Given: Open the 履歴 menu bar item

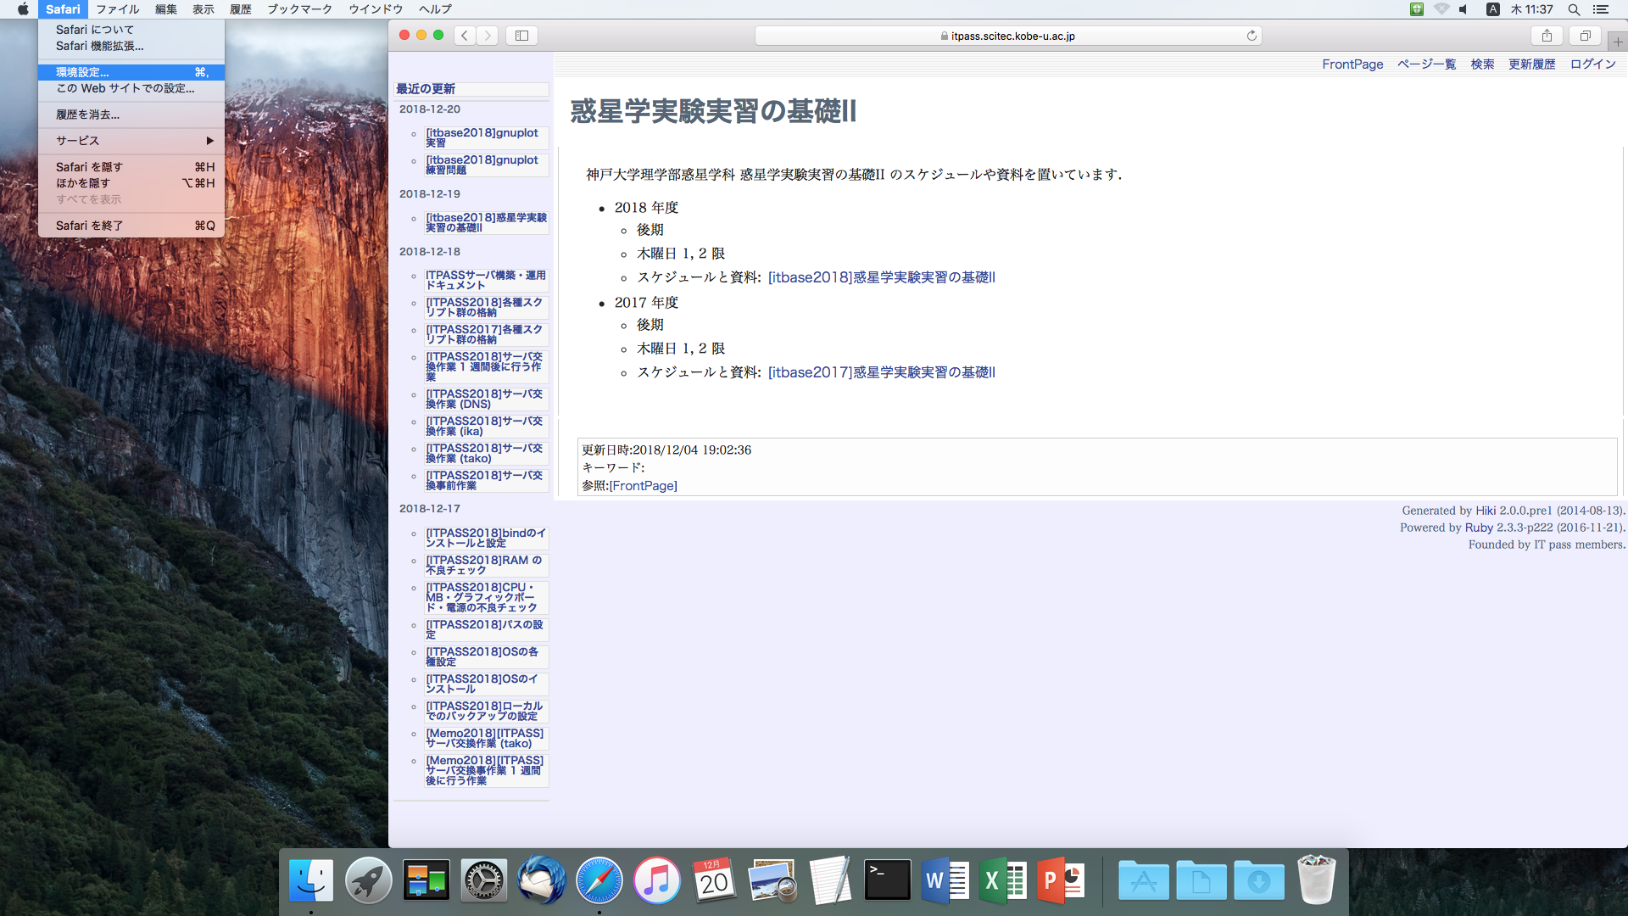Looking at the screenshot, I should pyautogui.click(x=241, y=9).
